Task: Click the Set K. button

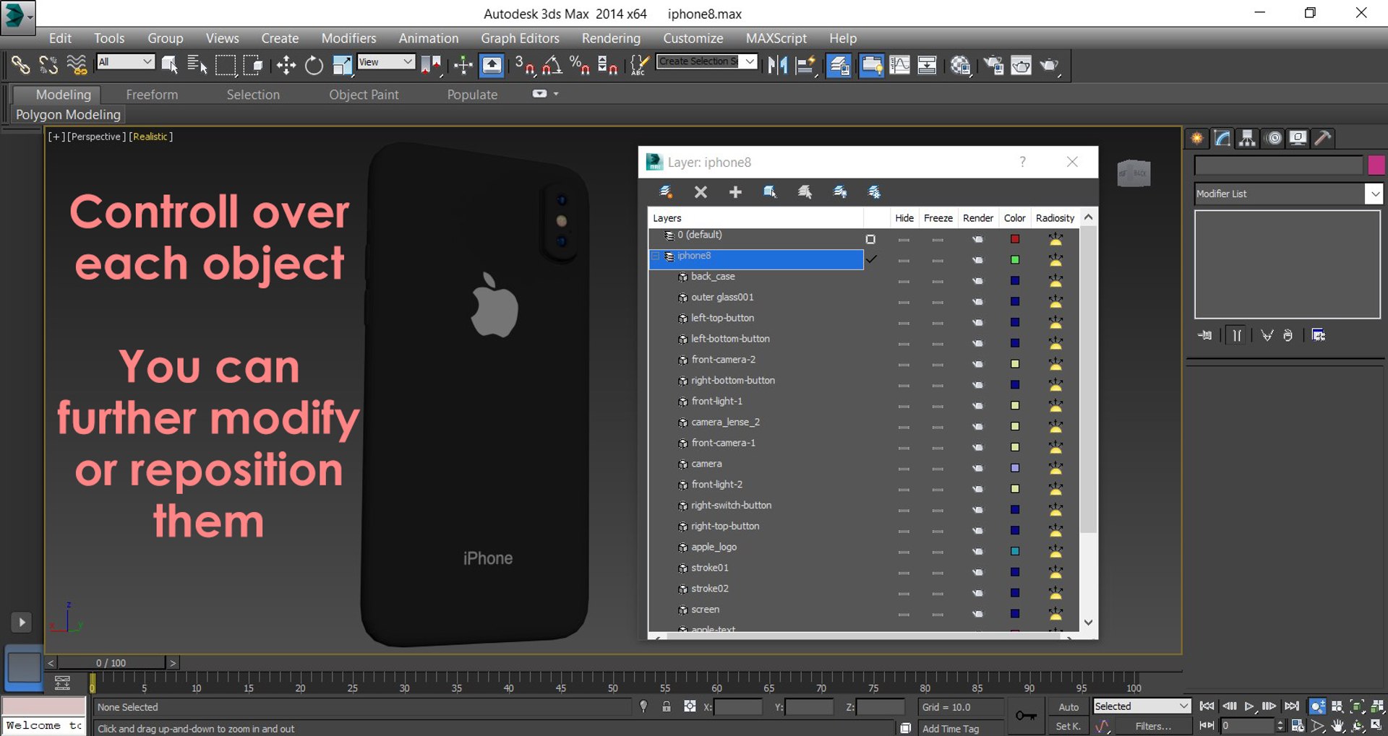Action: click(1068, 727)
